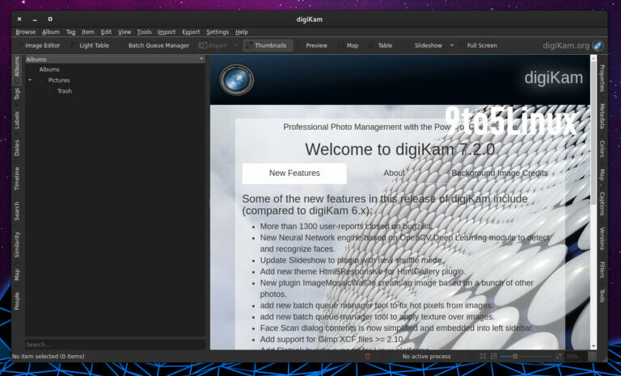This screenshot has width=621, height=376.
Task: Open the Light Table view
Action: (x=93, y=45)
